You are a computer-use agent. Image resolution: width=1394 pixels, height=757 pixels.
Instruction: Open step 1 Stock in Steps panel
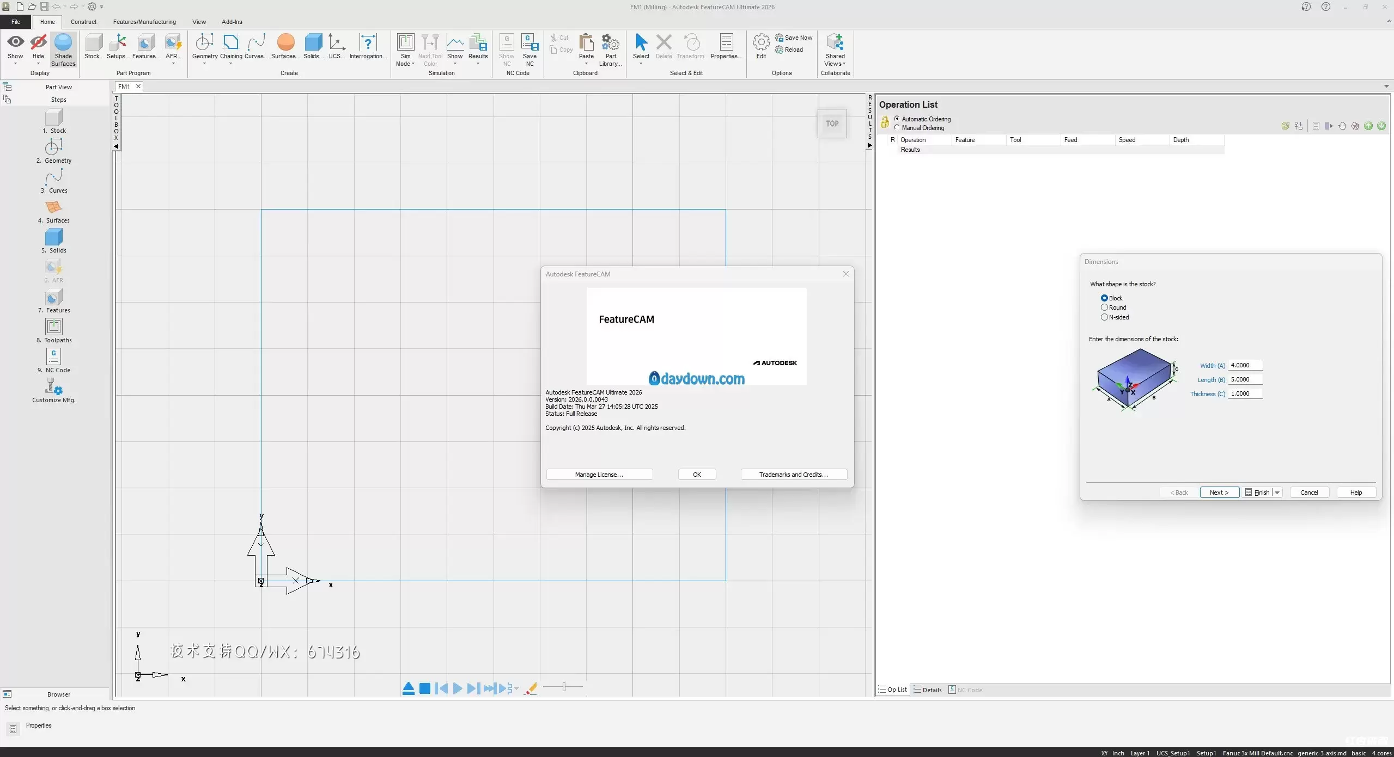pyautogui.click(x=54, y=121)
